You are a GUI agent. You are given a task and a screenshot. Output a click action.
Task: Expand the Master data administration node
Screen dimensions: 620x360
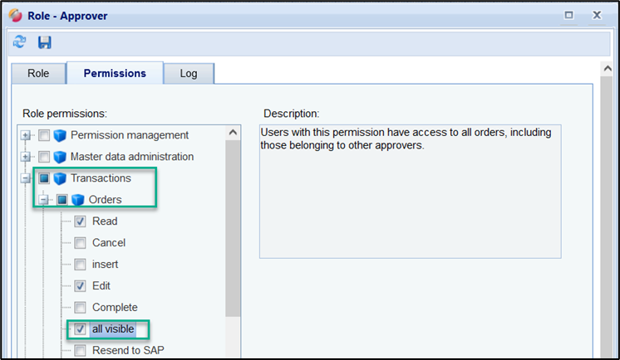coord(27,157)
